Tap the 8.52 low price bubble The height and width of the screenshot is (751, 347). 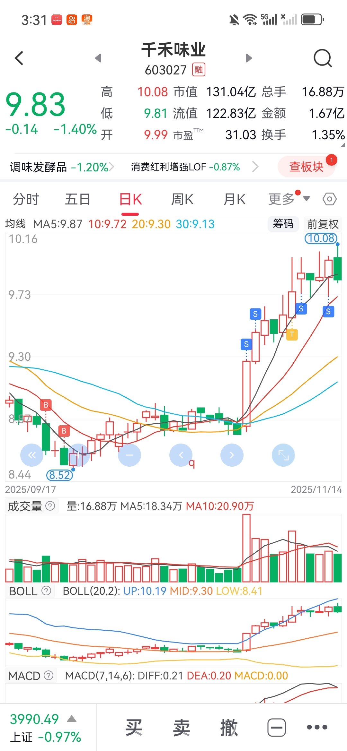click(x=60, y=475)
